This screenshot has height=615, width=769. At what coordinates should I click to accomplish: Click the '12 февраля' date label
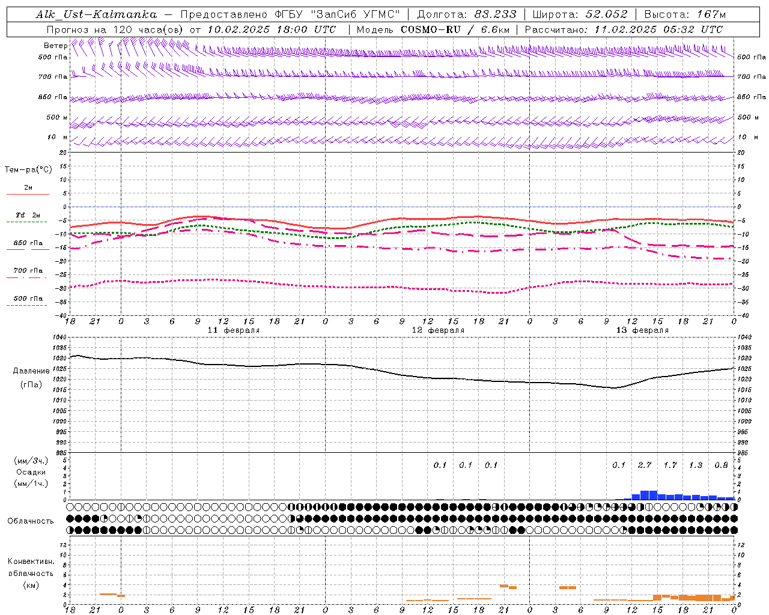tap(438, 330)
